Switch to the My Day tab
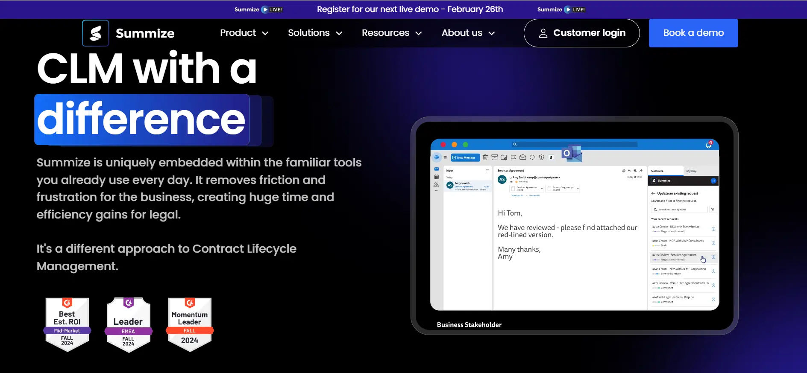807x373 pixels. (691, 171)
